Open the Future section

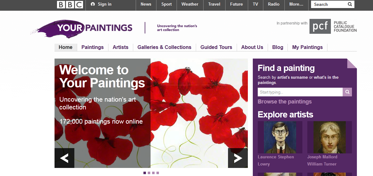click(x=236, y=4)
